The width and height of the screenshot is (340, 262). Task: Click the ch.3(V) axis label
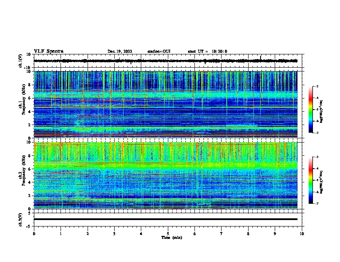point(21,220)
